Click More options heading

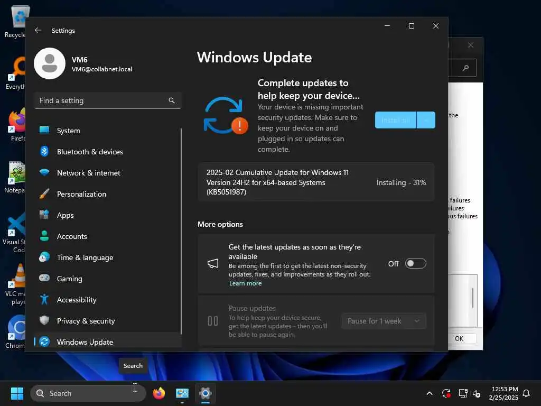[x=220, y=224]
